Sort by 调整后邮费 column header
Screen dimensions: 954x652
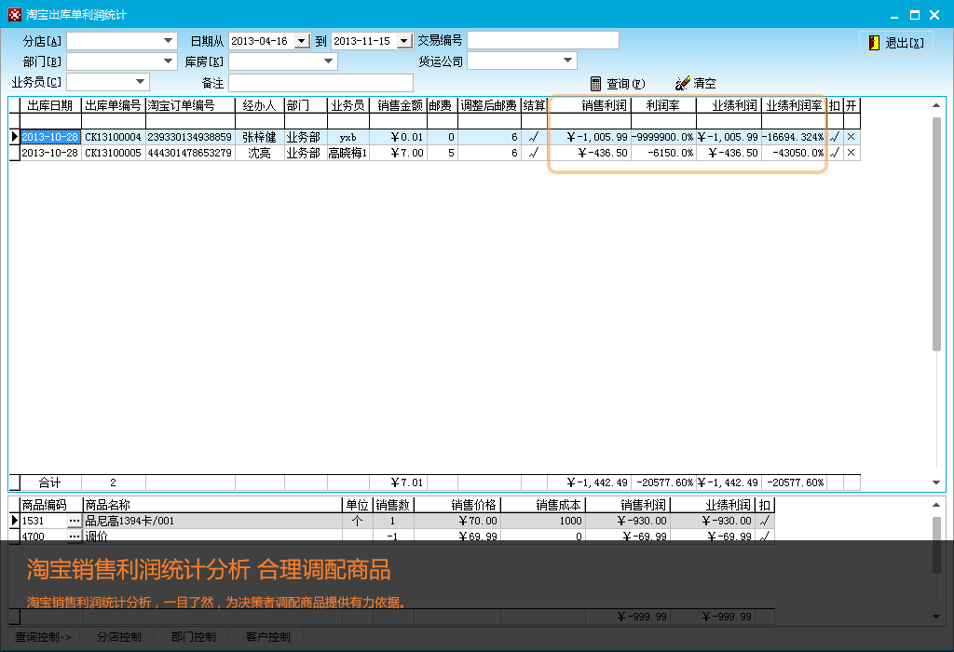[488, 106]
